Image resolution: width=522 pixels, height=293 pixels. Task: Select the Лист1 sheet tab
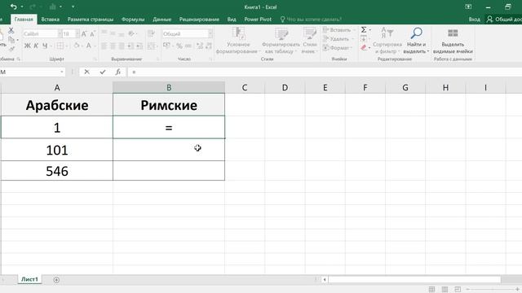tap(29, 279)
